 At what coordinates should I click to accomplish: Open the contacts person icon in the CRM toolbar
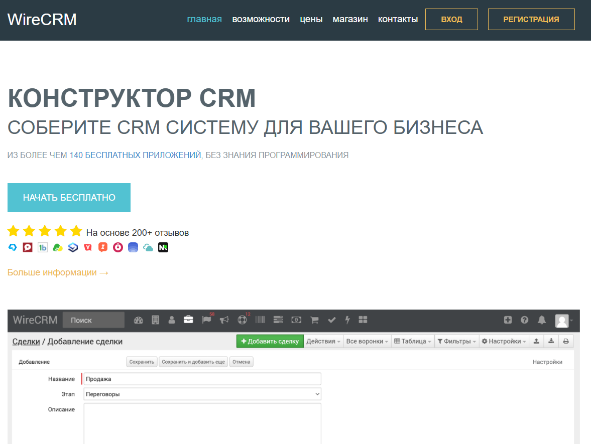172,320
